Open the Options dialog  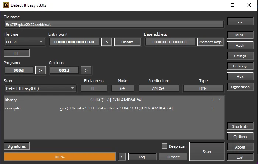pos(240,137)
